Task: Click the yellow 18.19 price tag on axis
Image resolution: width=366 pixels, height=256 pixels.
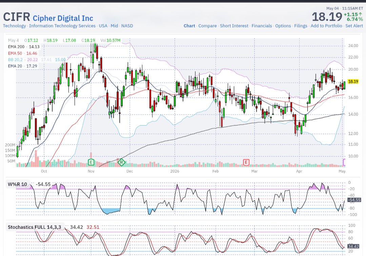Action: (353, 81)
